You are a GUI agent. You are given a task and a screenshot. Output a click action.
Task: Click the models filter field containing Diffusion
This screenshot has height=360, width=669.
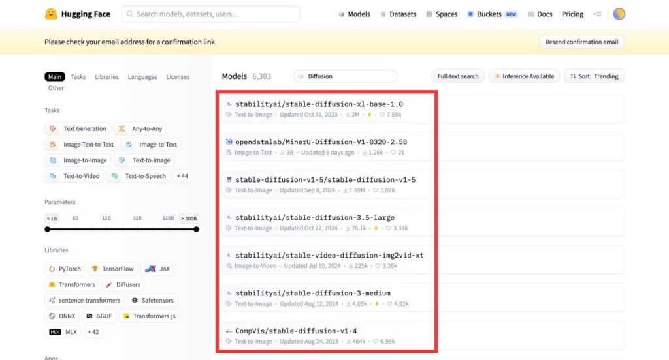pos(345,76)
